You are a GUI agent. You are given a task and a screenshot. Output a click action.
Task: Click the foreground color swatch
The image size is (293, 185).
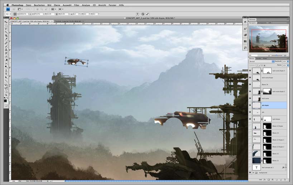point(5,101)
